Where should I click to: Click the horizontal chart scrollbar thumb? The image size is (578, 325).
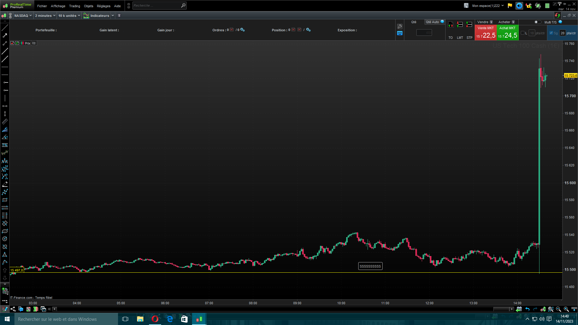point(501,309)
